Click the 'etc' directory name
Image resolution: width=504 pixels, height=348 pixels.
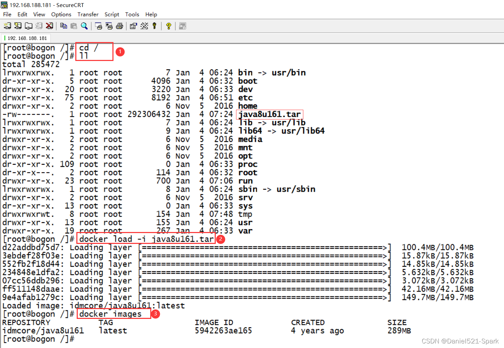tap(246, 98)
